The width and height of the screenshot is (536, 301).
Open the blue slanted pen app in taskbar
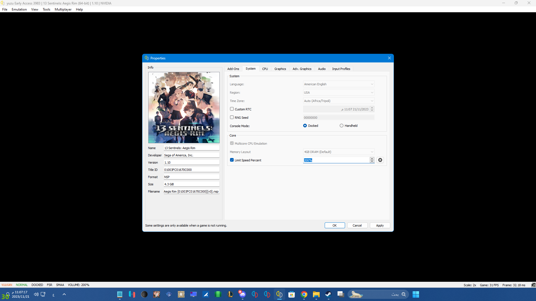(x=206, y=294)
